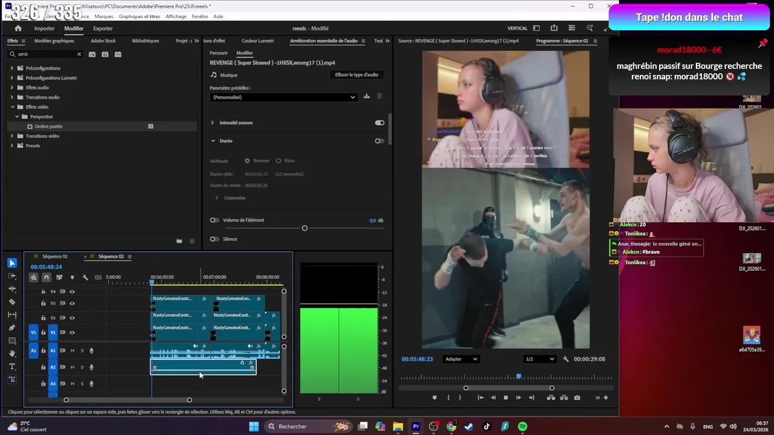Switch to the Couleur Lumetri tab
Viewport: 774px width, 435px height.
click(x=258, y=41)
